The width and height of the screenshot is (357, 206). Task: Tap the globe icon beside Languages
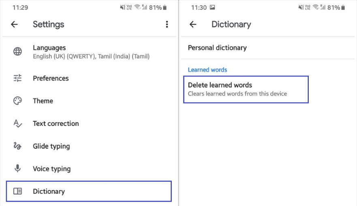coord(17,51)
